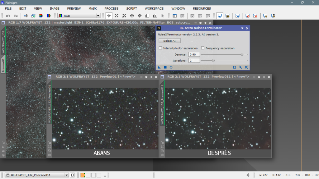
Task: Click the ABANS preview image
Action: point(105,118)
